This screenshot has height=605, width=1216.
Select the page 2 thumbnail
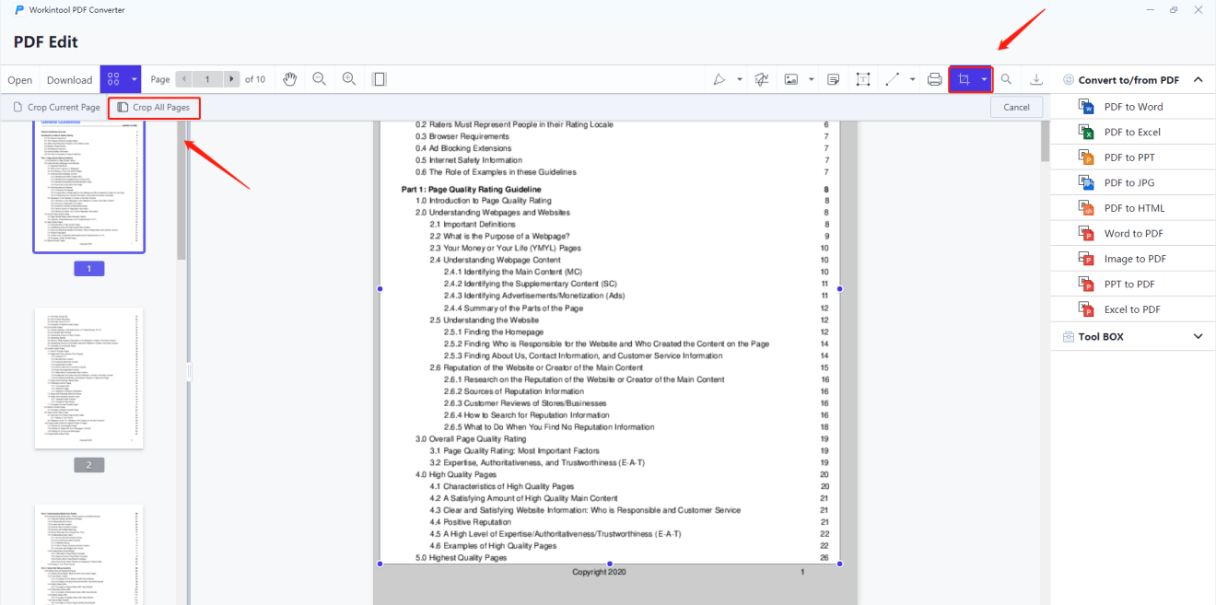(88, 378)
